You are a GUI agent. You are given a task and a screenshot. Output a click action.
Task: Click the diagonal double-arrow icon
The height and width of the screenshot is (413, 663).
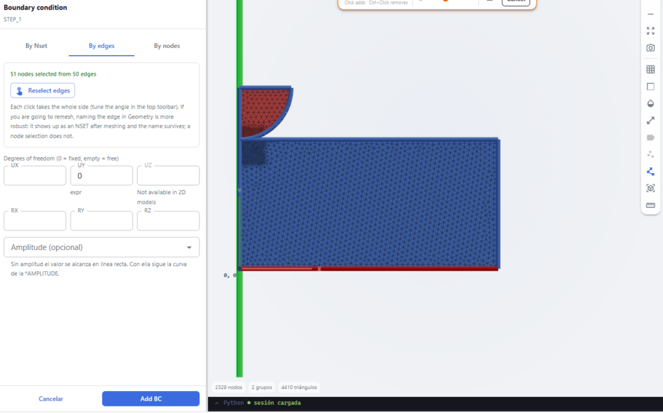[650, 120]
